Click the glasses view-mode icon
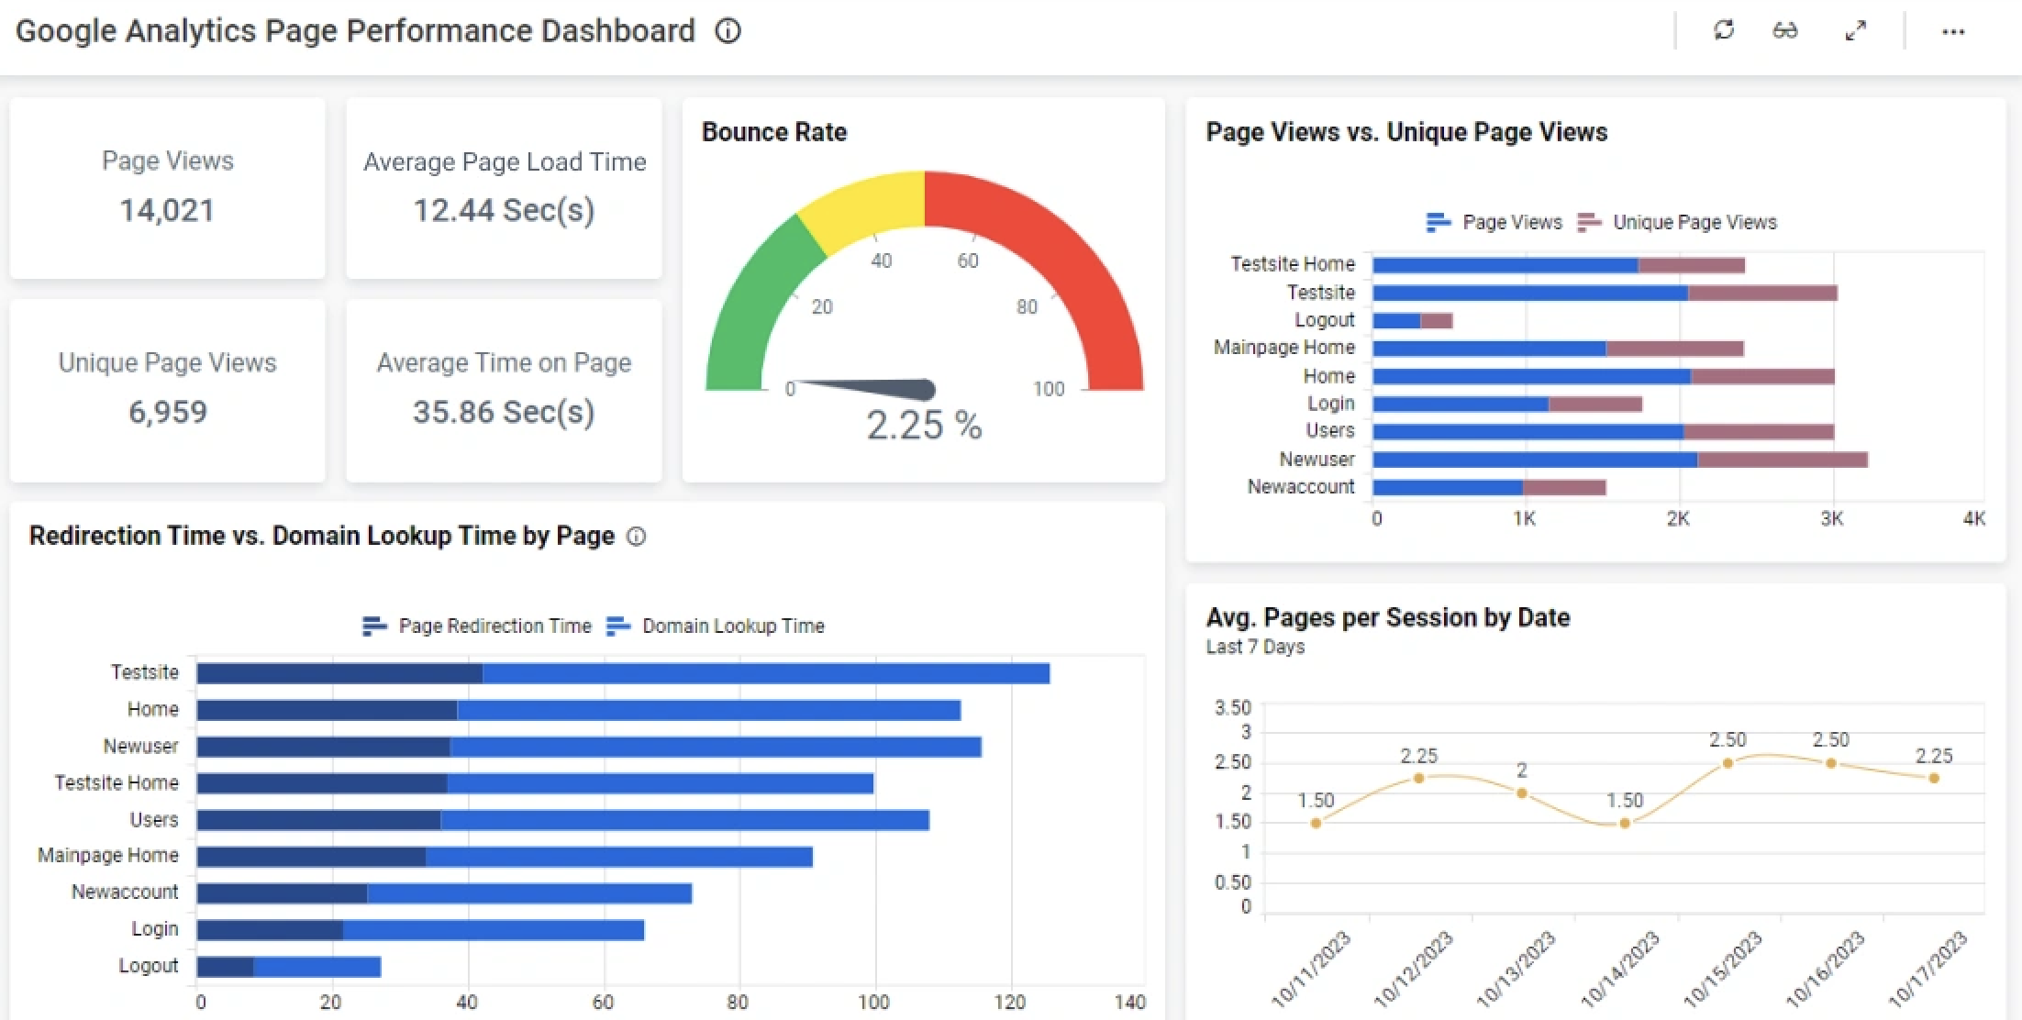 tap(1784, 31)
